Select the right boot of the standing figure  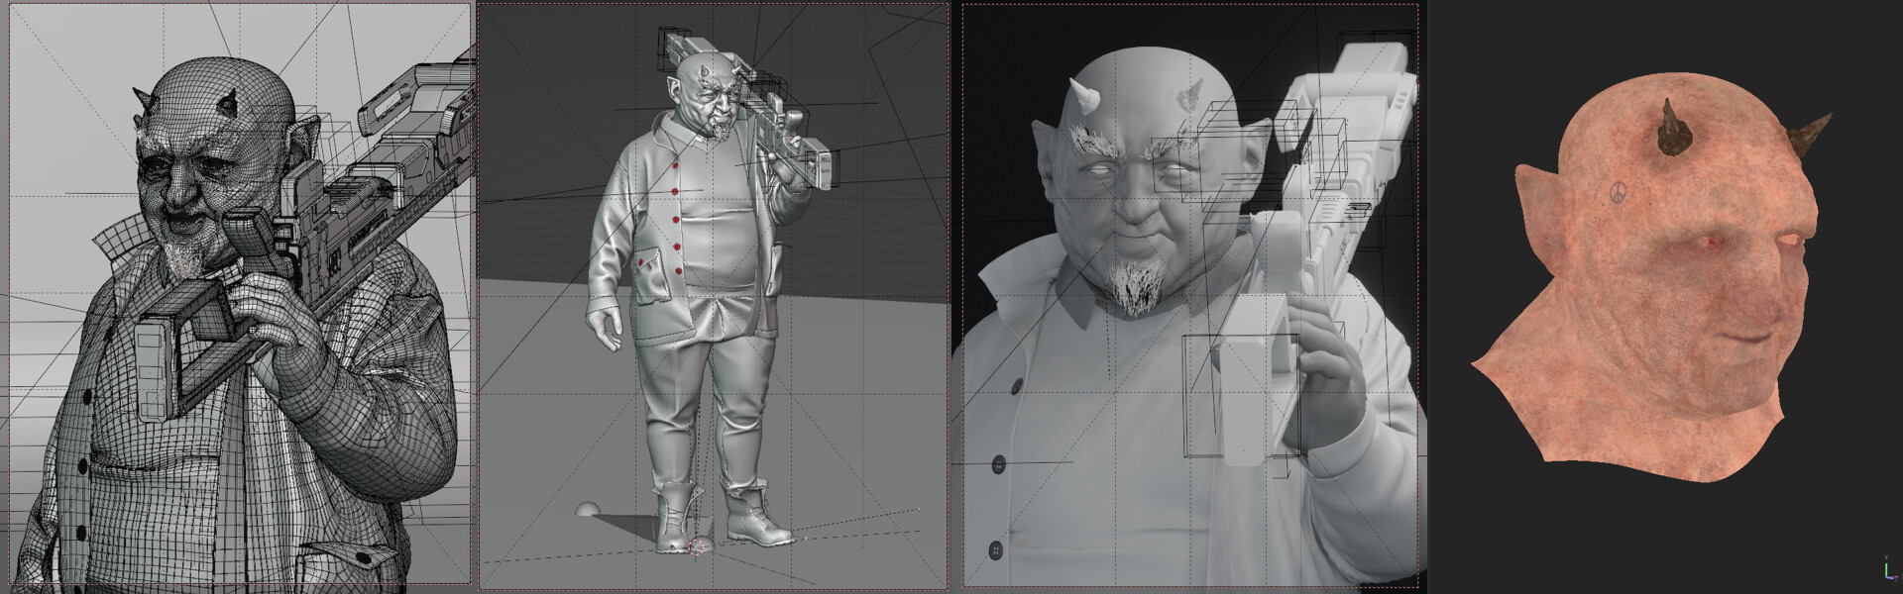coord(759,517)
